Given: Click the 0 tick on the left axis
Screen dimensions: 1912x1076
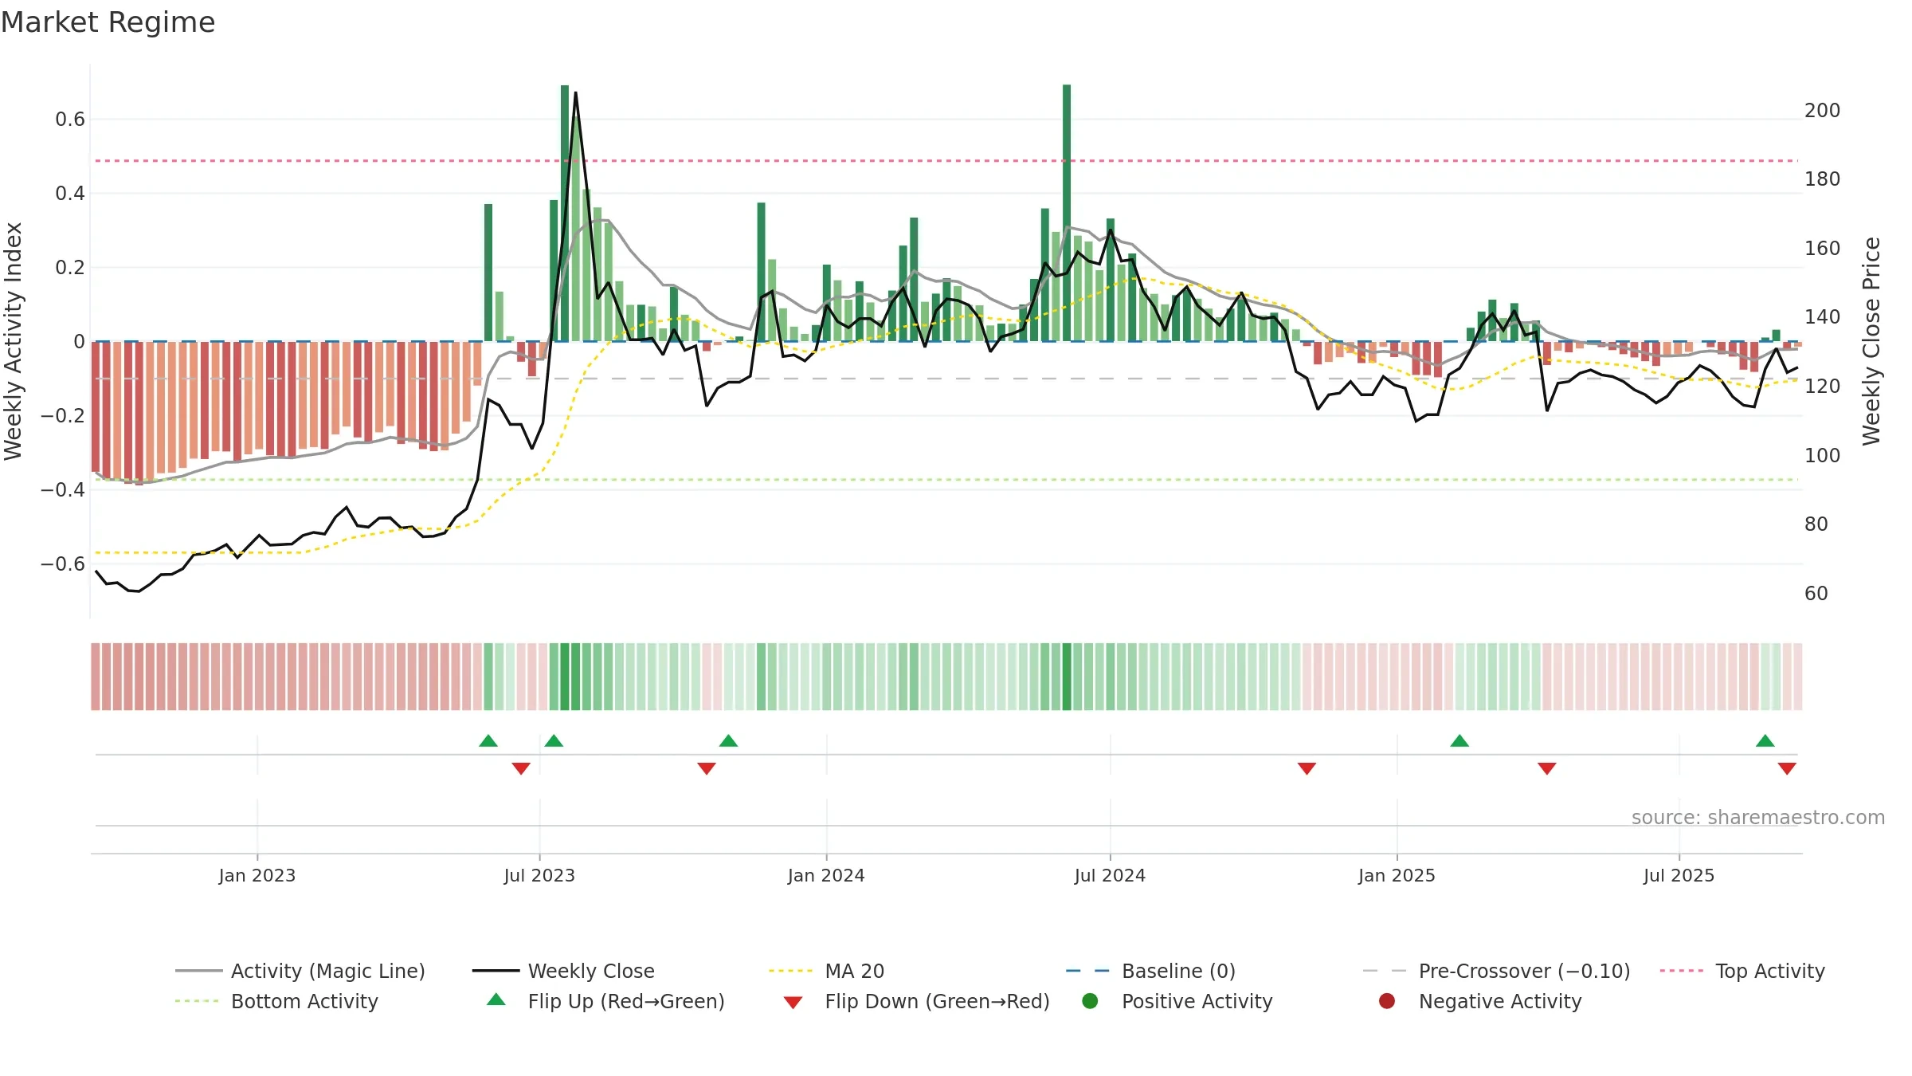Looking at the screenshot, I should pyautogui.click(x=79, y=341).
